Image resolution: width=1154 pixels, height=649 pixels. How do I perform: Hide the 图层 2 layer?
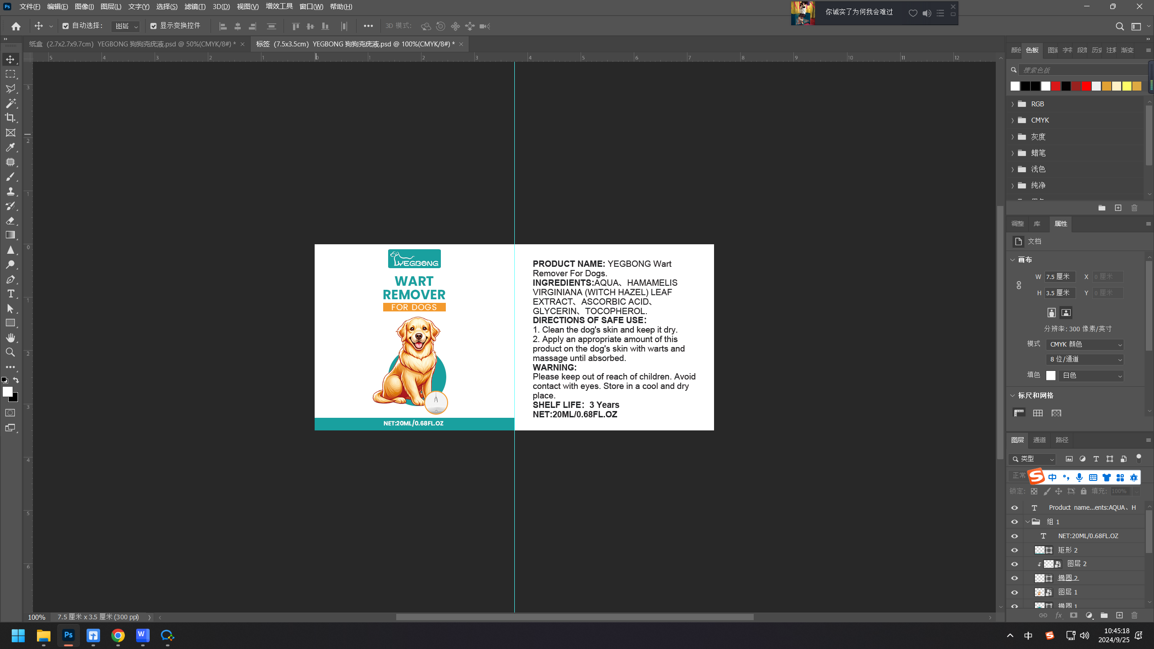pyautogui.click(x=1014, y=564)
